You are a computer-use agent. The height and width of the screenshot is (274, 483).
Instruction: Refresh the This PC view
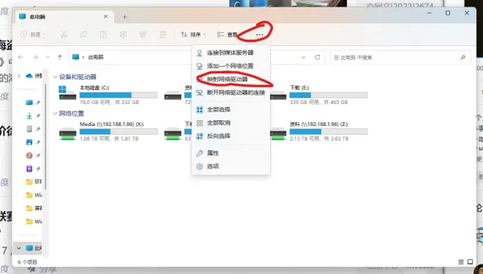pos(318,57)
